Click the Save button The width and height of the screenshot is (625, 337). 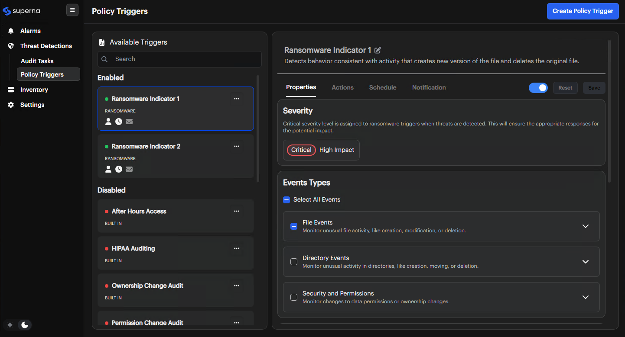(x=594, y=88)
